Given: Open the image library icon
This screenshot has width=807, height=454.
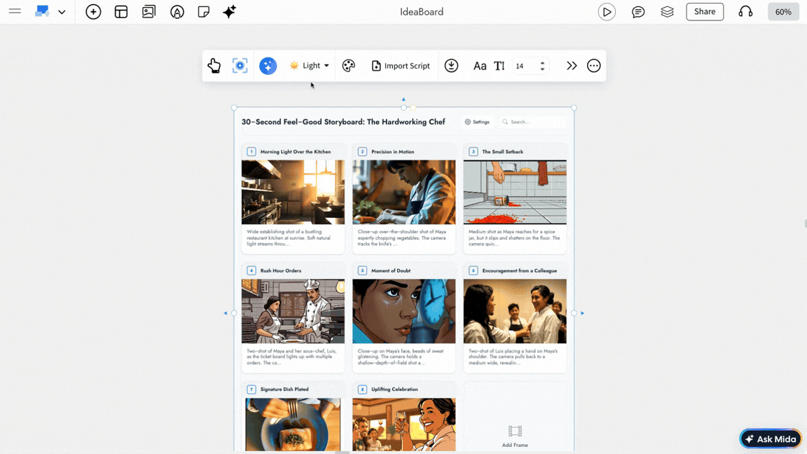Looking at the screenshot, I should coord(149,12).
